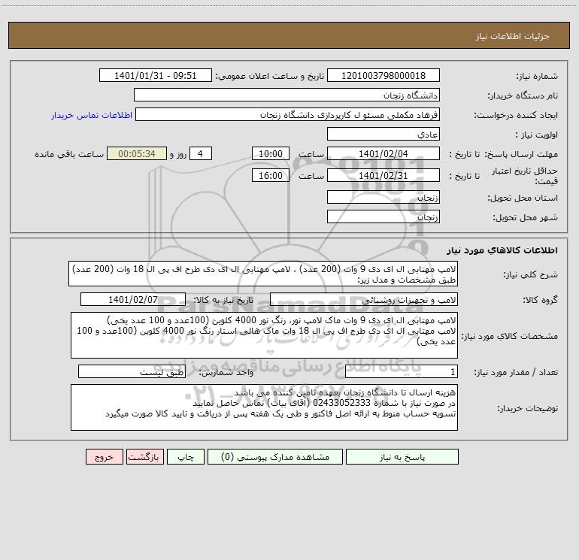Click the خروج exit button
Image resolution: width=579 pixels, height=560 pixels.
tap(105, 457)
